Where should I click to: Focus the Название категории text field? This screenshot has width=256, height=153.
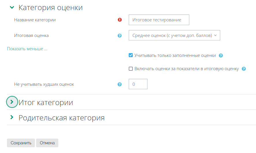(159, 20)
